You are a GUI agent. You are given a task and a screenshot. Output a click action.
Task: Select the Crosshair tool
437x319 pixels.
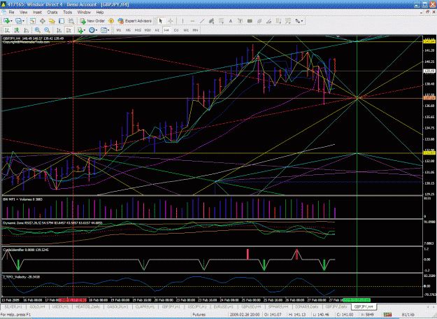(171, 21)
